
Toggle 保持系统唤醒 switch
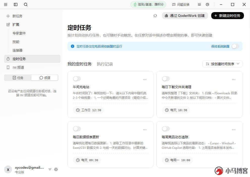(235, 46)
